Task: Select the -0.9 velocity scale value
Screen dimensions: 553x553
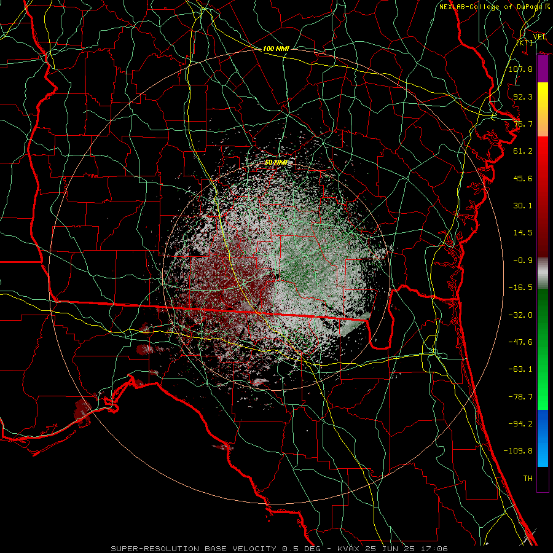Action: pyautogui.click(x=523, y=261)
